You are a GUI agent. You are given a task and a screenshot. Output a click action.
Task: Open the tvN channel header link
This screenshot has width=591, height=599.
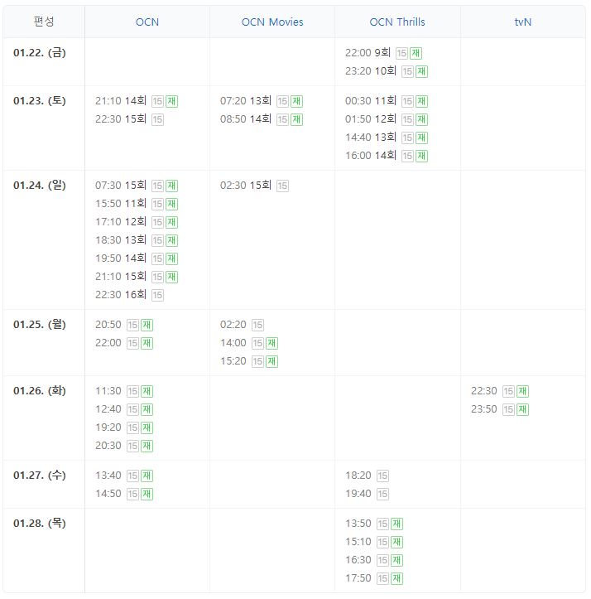coord(522,22)
